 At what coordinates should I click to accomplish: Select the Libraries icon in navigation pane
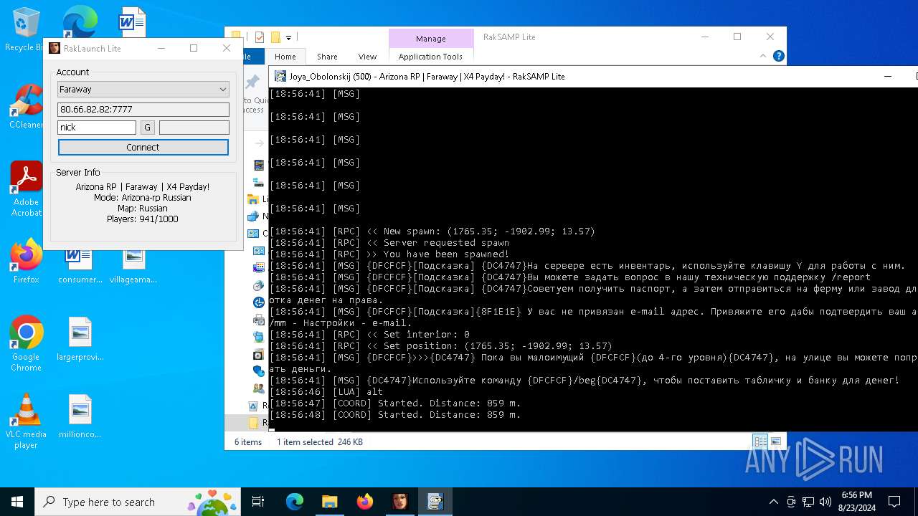pos(252,199)
